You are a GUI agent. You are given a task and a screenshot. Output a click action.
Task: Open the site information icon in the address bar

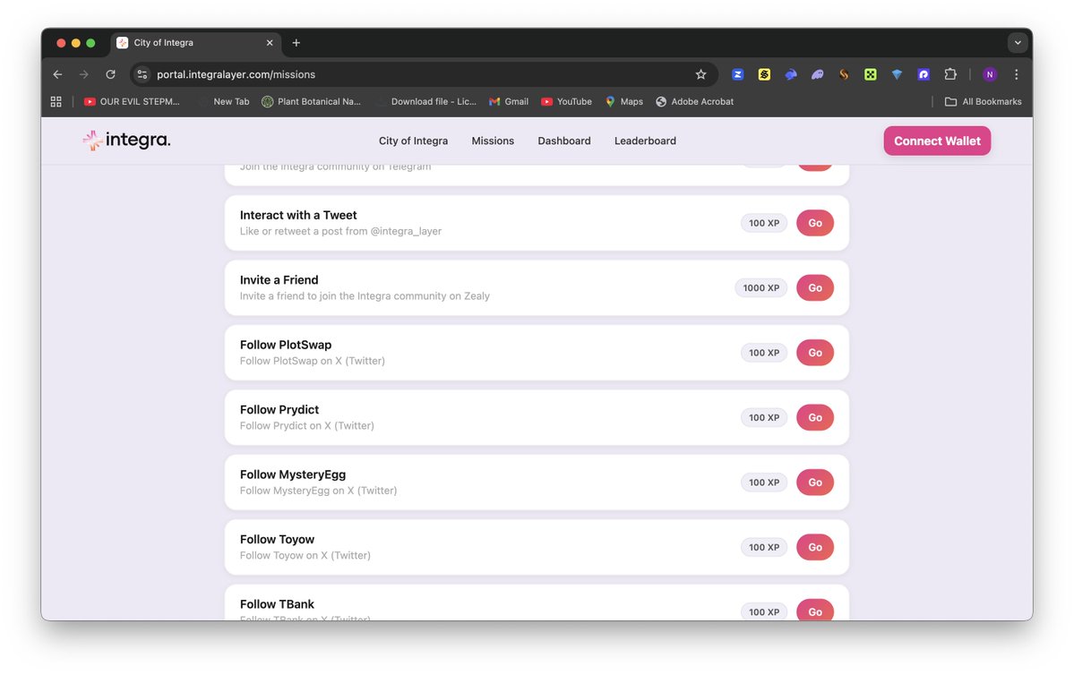click(x=142, y=74)
